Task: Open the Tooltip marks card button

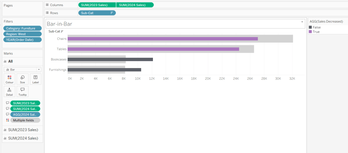Action: click(22, 91)
